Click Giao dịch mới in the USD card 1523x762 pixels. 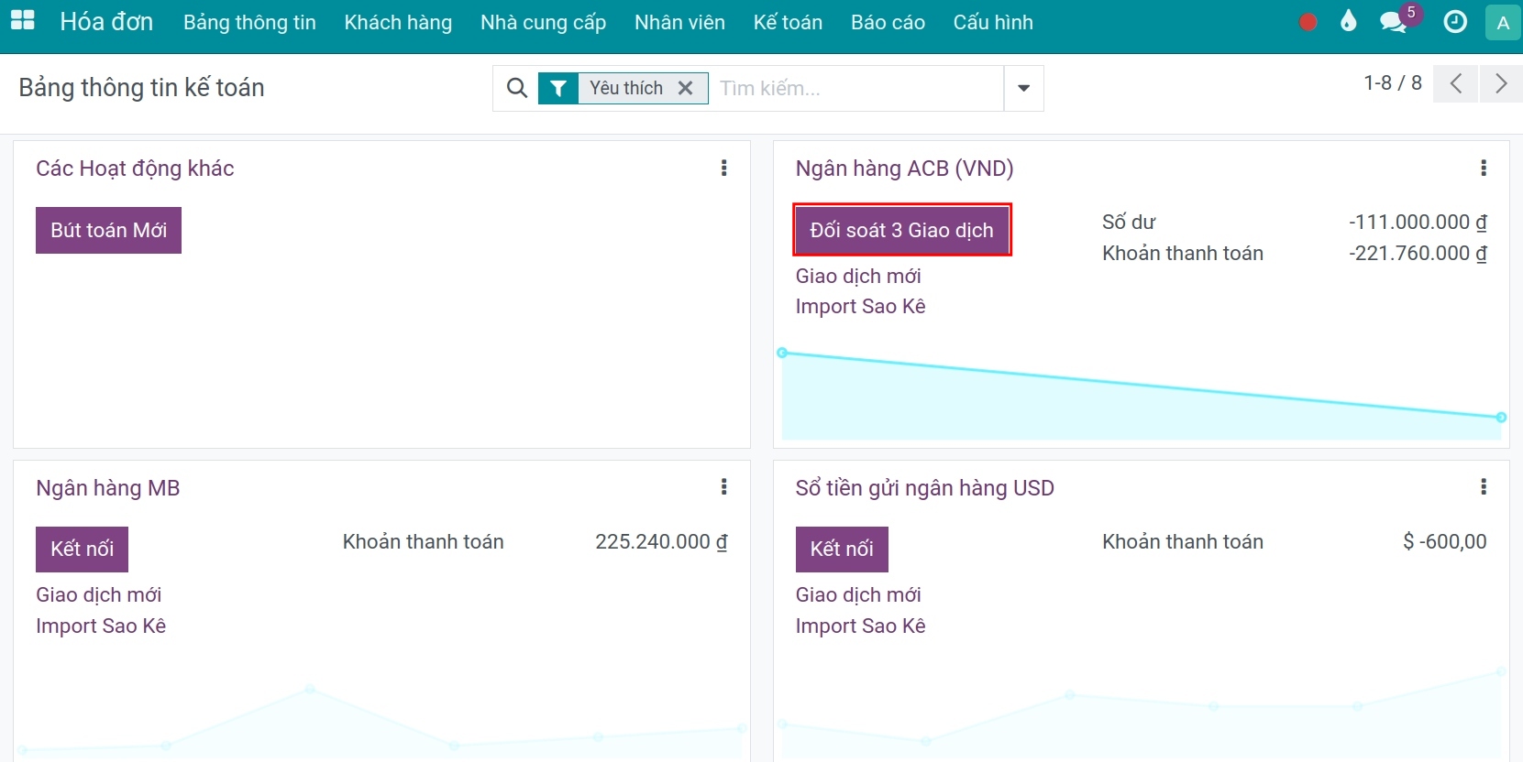(858, 594)
